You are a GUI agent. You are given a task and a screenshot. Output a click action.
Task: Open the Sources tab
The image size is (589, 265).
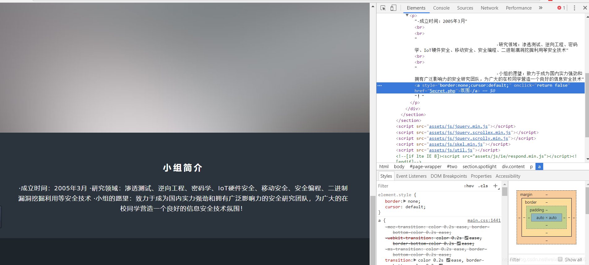tap(465, 8)
